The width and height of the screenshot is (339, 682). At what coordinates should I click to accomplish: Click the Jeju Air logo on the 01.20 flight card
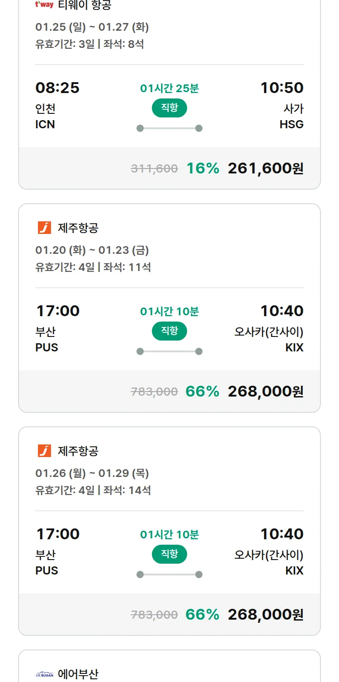click(44, 228)
